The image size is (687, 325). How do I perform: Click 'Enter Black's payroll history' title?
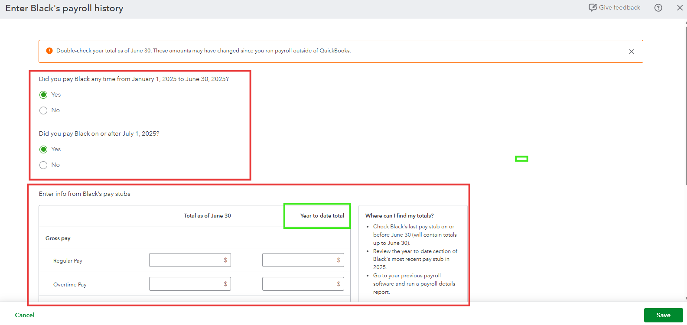pos(64,8)
